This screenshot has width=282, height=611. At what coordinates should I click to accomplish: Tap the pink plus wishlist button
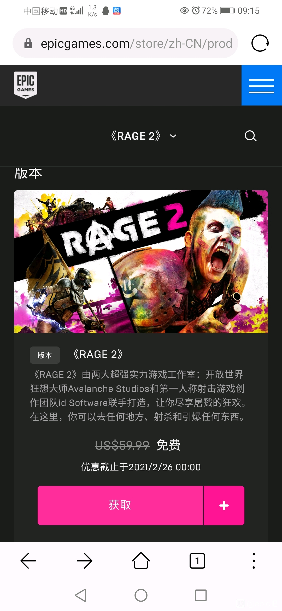224,505
